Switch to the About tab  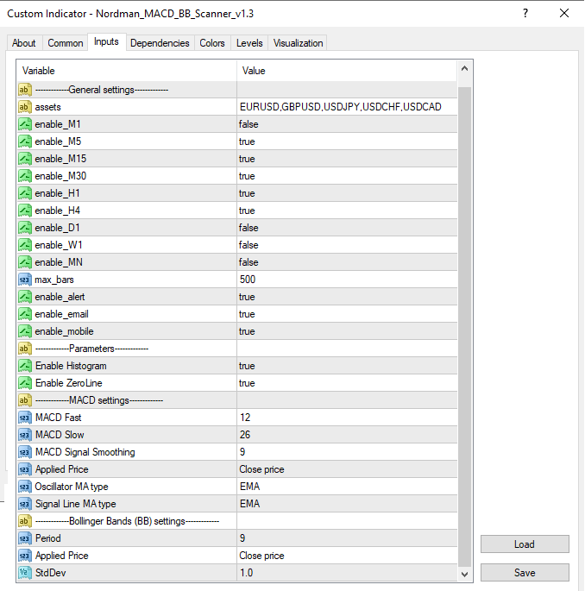point(24,43)
